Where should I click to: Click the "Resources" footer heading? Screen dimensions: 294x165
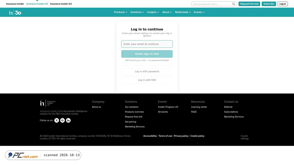point(198,102)
